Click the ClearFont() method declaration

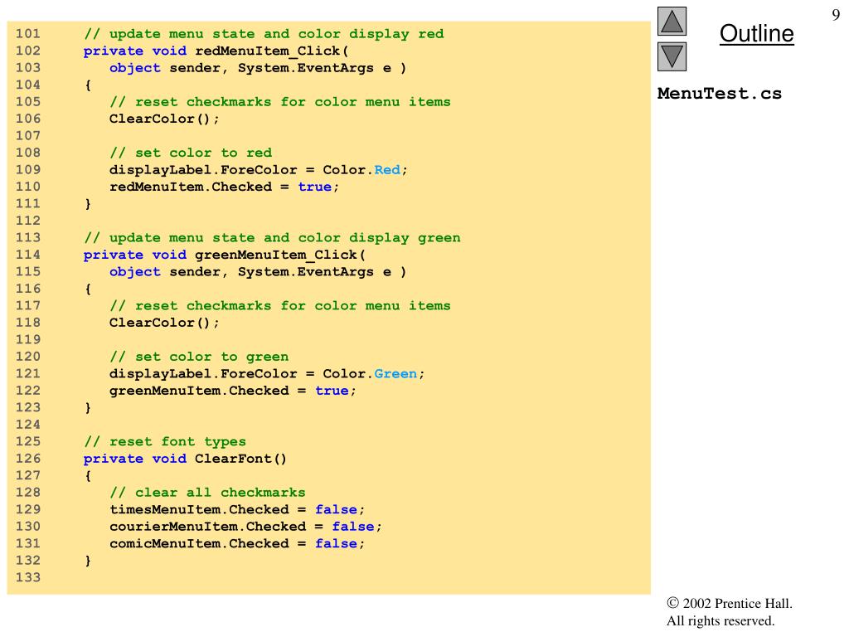(x=185, y=459)
